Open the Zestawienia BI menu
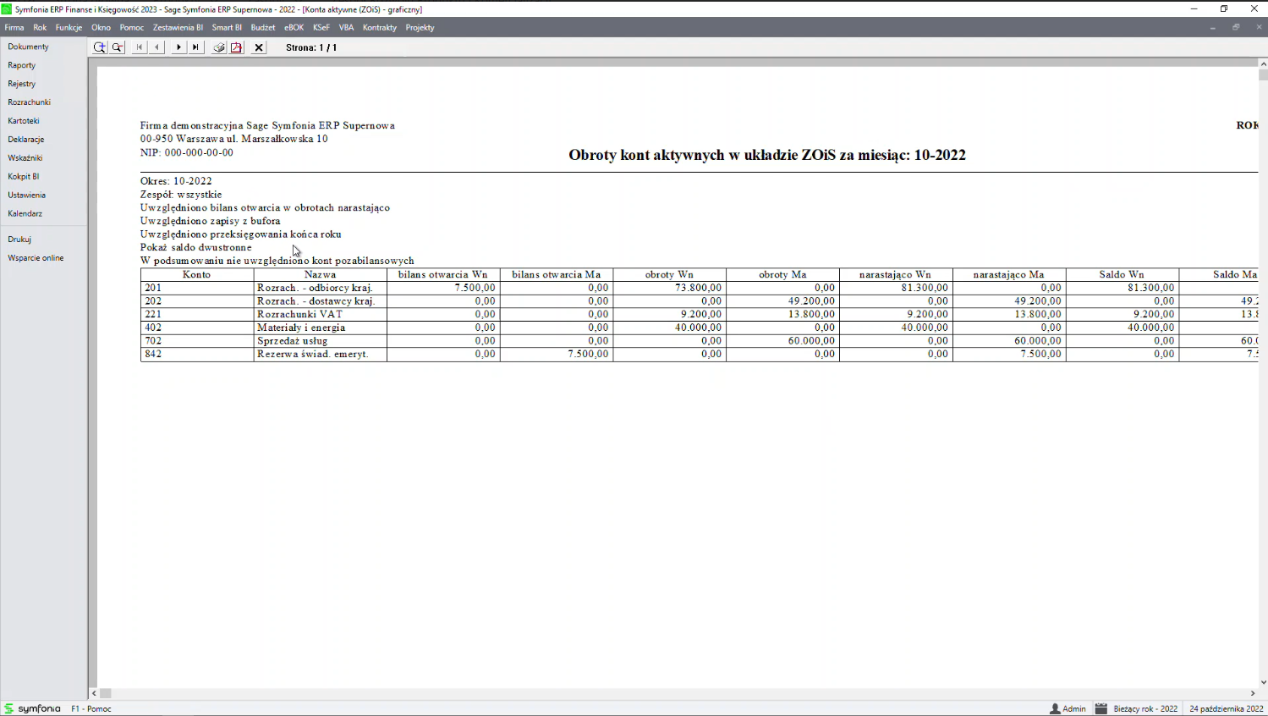This screenshot has height=716, width=1268. tap(178, 27)
